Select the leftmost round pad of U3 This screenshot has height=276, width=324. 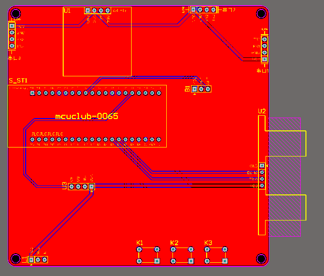tap(71, 187)
